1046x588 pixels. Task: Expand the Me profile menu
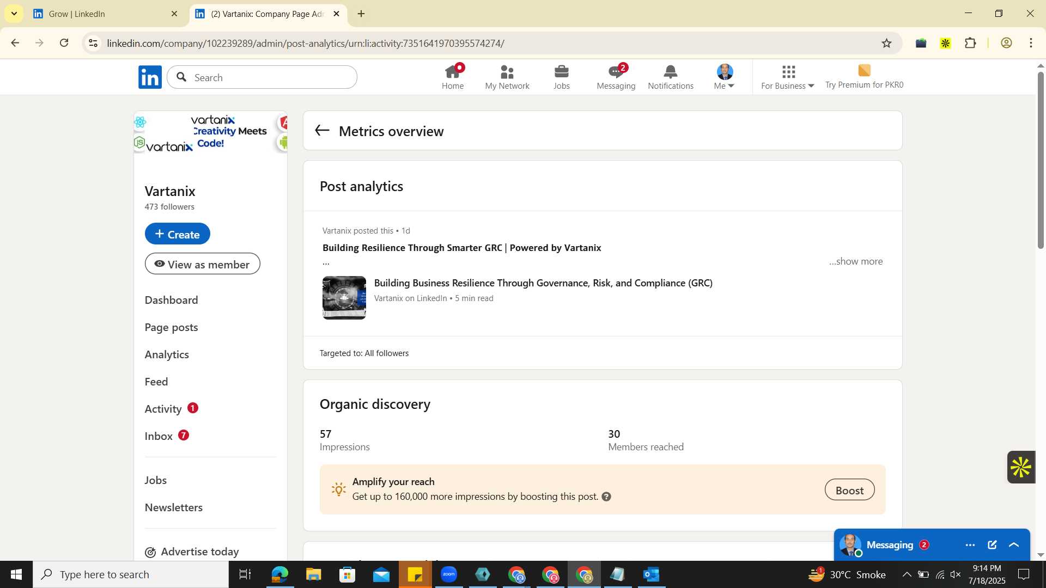pos(725,77)
